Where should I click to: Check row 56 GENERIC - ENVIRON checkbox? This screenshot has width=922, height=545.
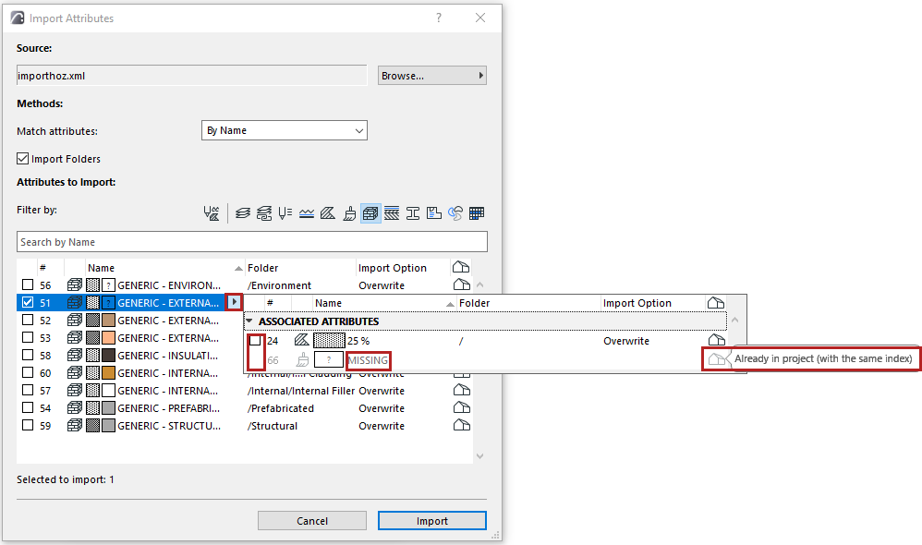pos(28,285)
